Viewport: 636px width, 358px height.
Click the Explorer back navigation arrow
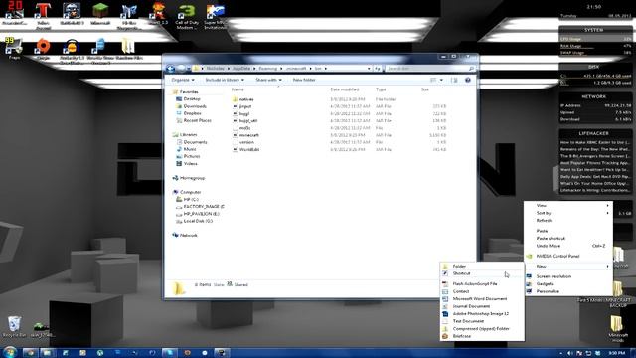[171, 69]
